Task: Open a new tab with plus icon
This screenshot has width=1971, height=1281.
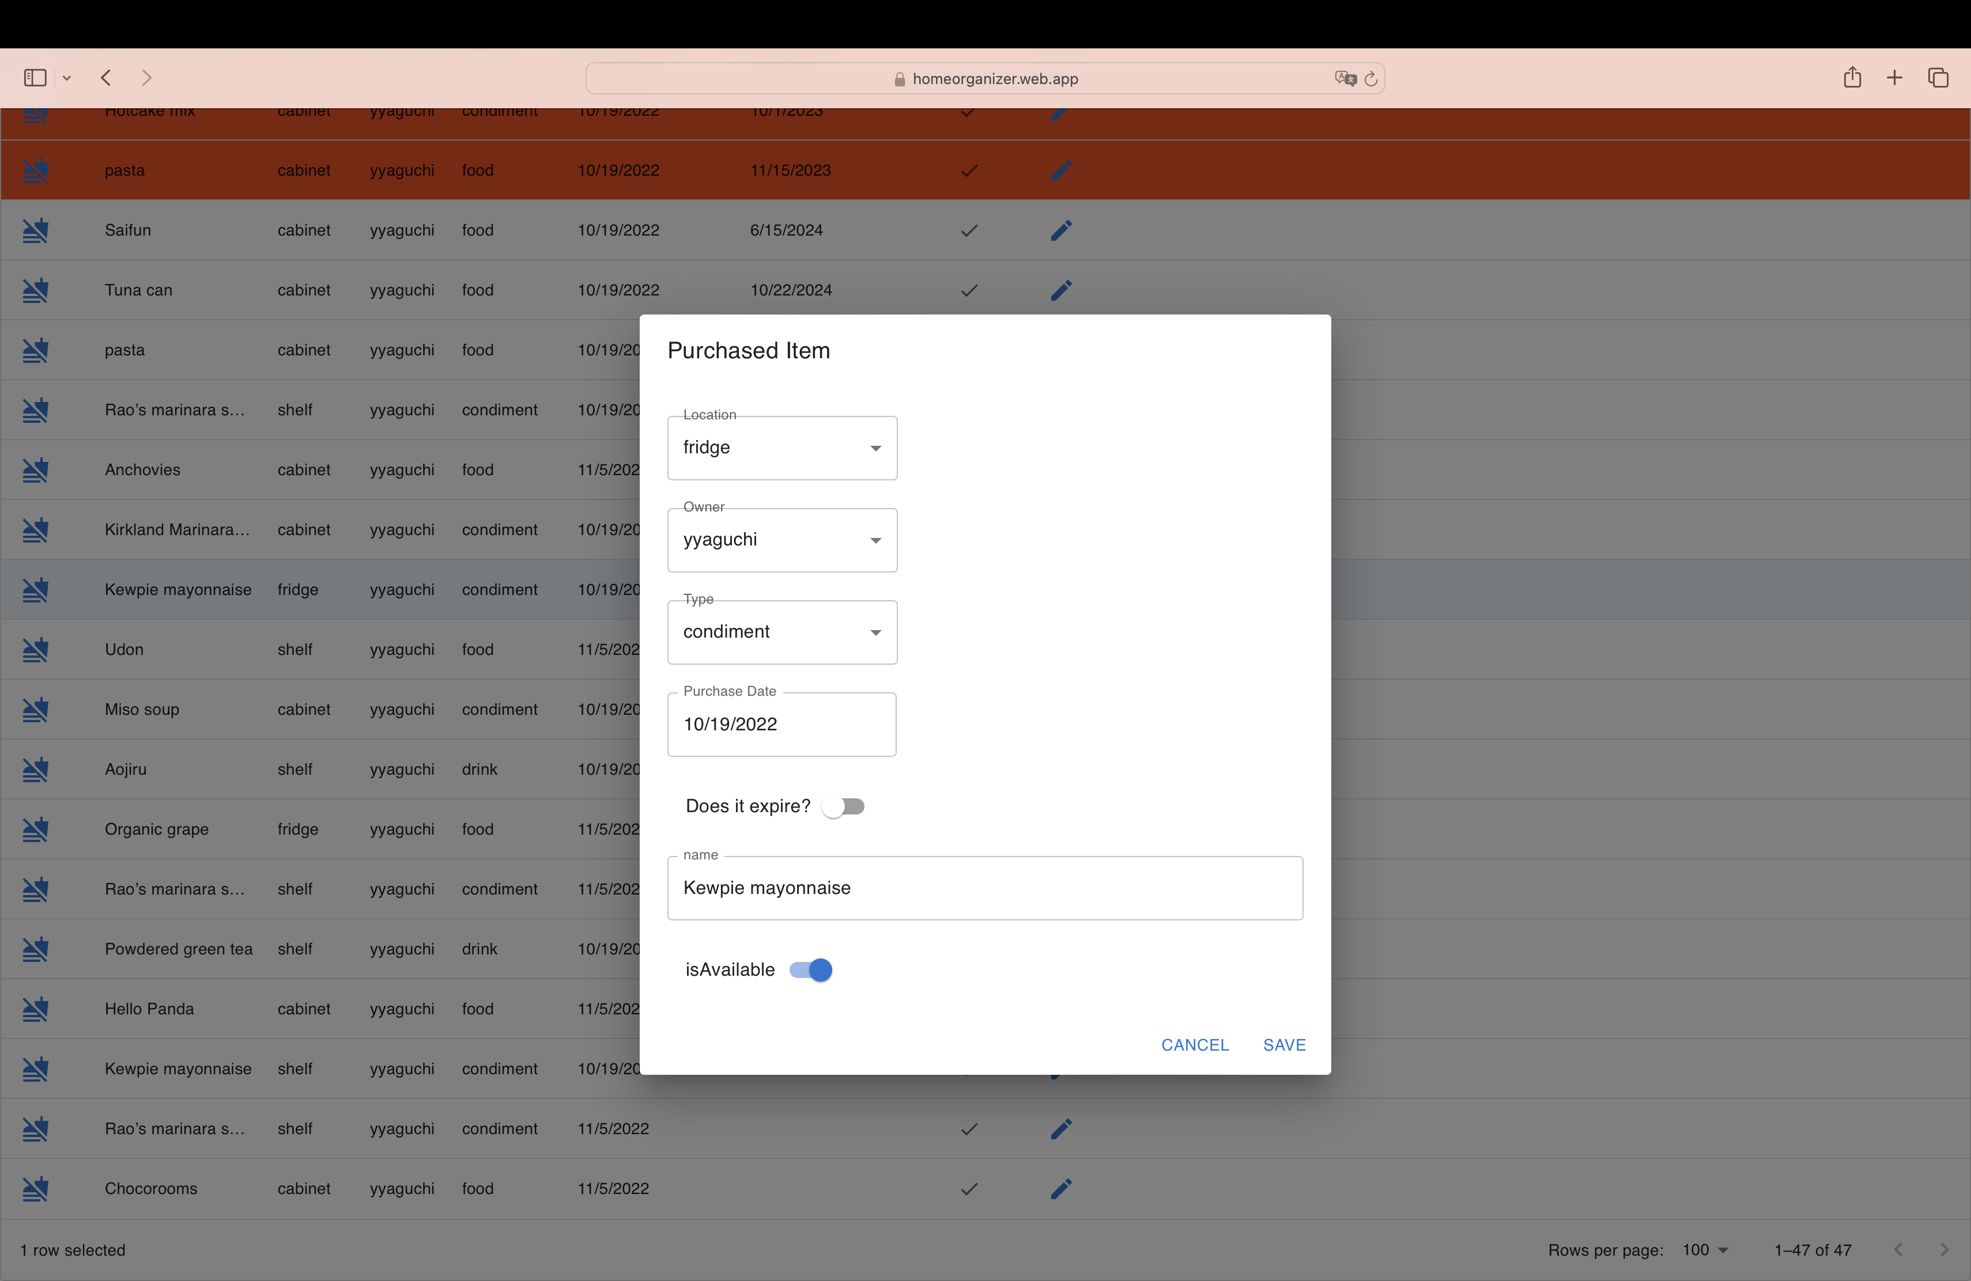Action: coord(1895,78)
